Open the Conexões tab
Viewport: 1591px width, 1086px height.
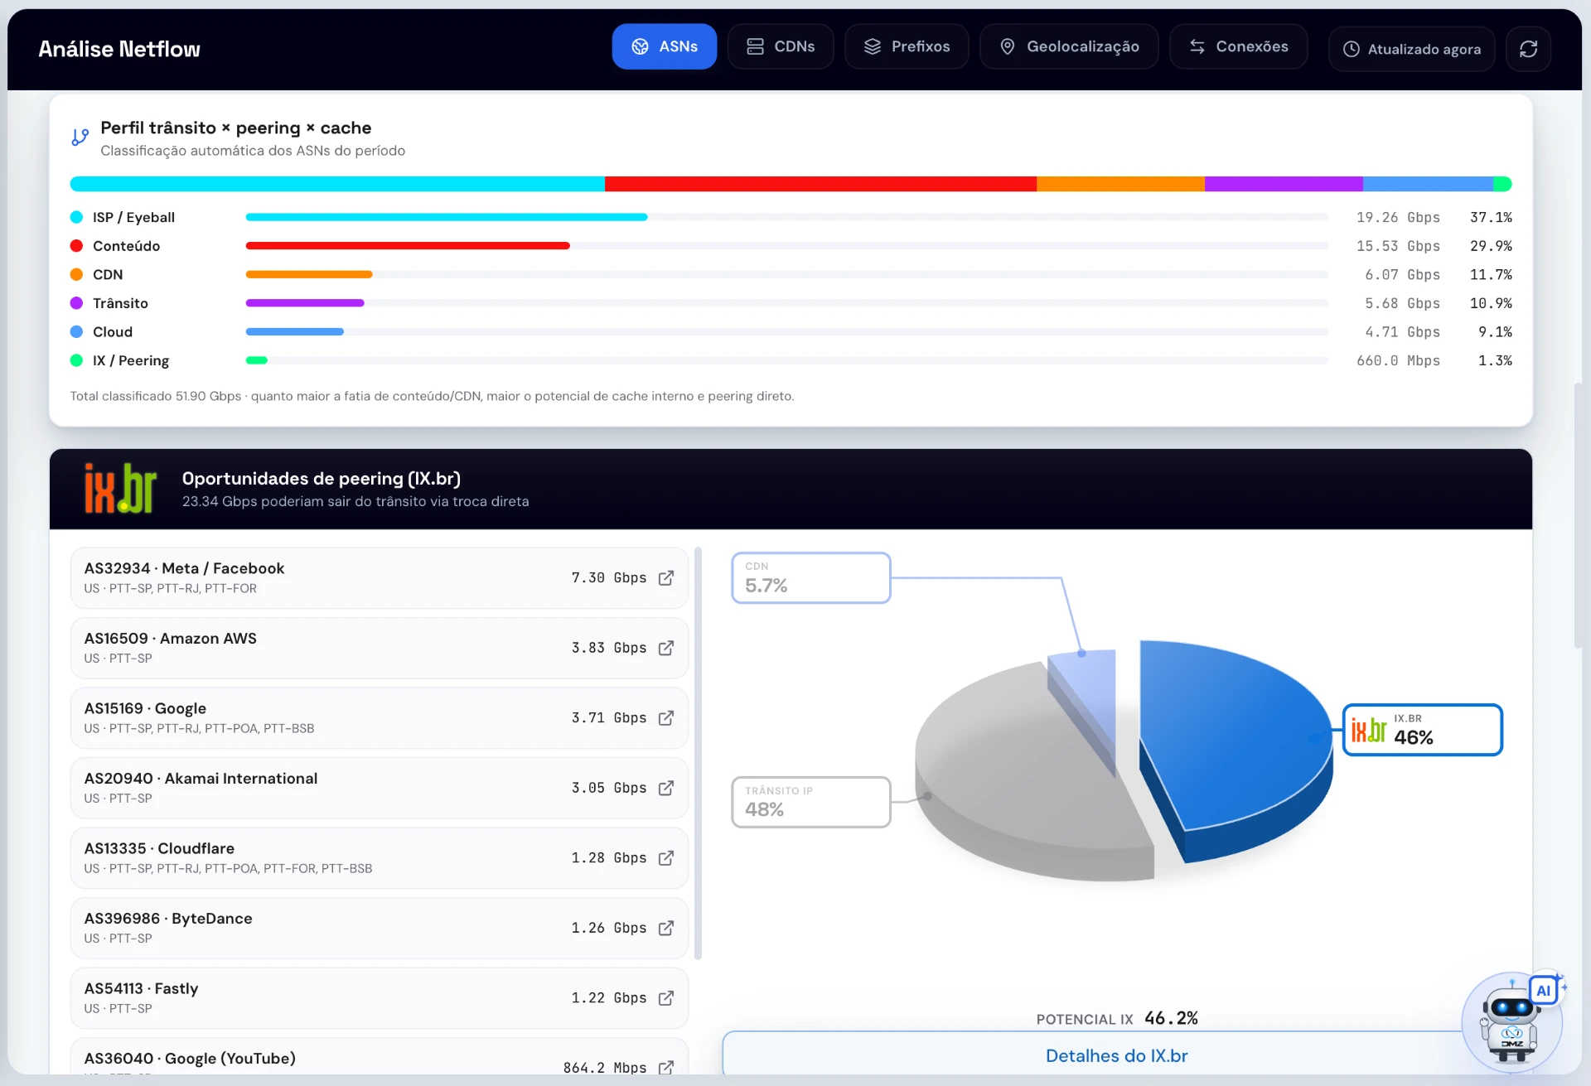[1239, 46]
